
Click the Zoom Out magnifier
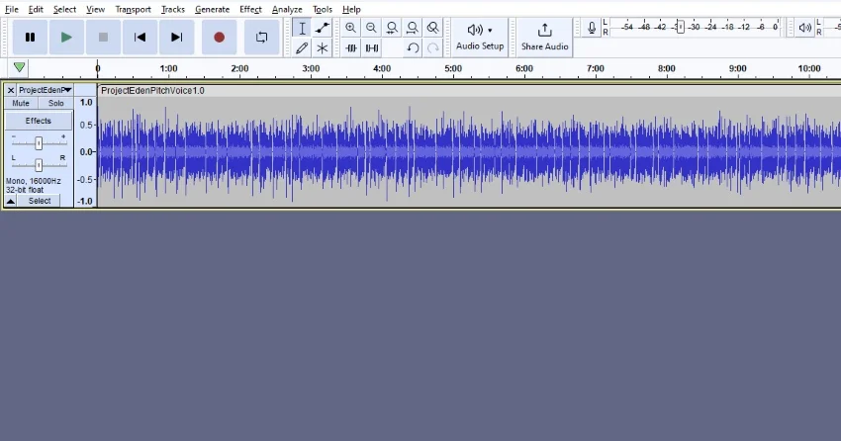[x=371, y=28]
